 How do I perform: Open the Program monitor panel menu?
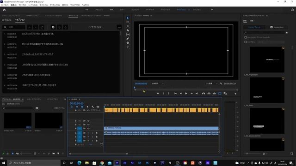[151, 15]
